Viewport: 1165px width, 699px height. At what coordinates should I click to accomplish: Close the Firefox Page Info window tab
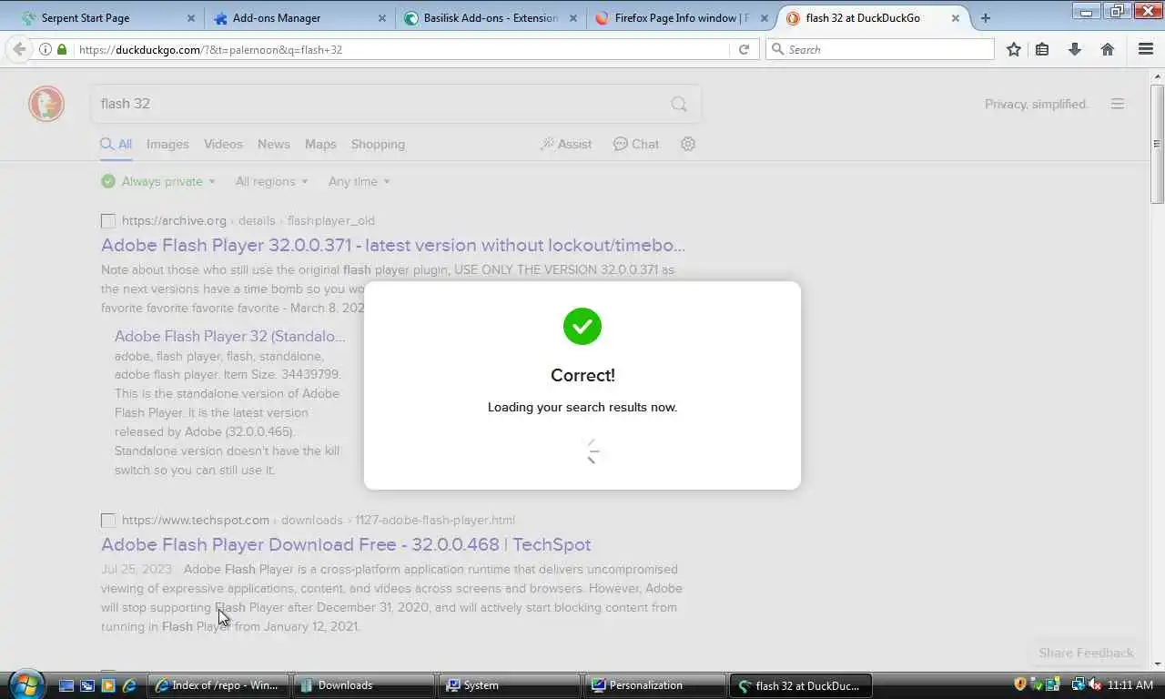click(x=765, y=18)
